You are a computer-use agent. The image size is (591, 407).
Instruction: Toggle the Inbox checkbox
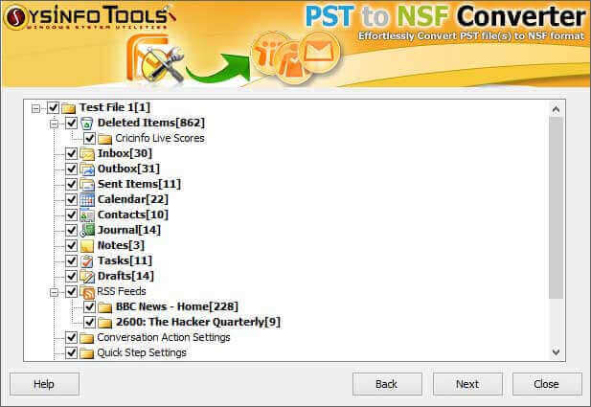[71, 153]
